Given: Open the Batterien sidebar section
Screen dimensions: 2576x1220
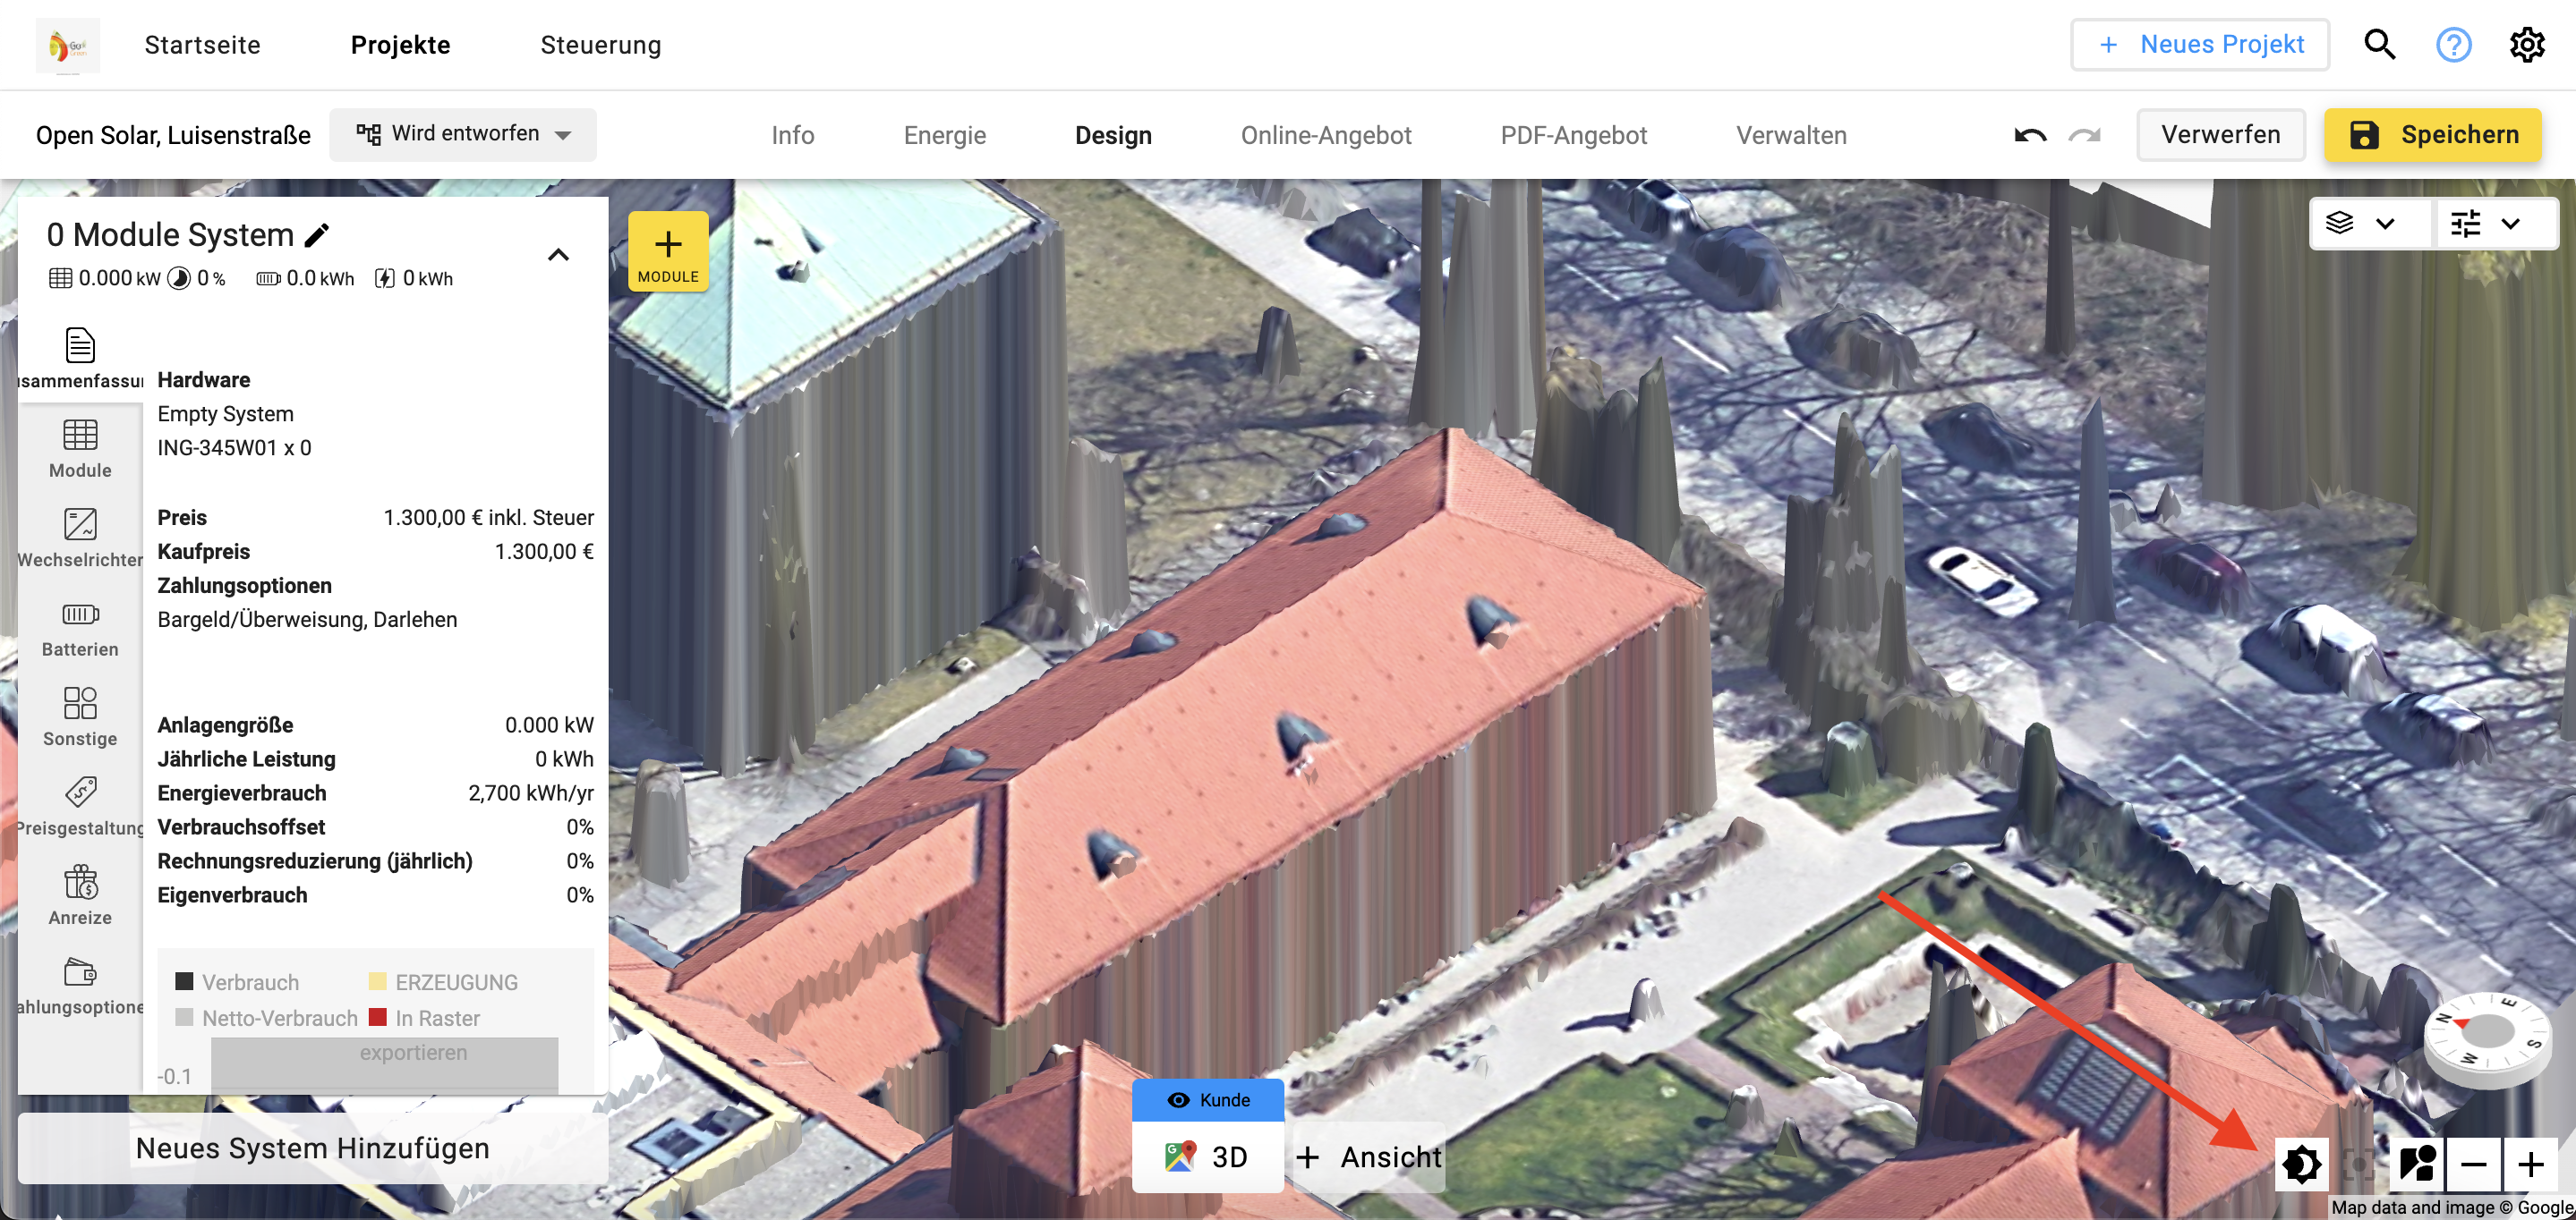Looking at the screenshot, I should coord(80,628).
